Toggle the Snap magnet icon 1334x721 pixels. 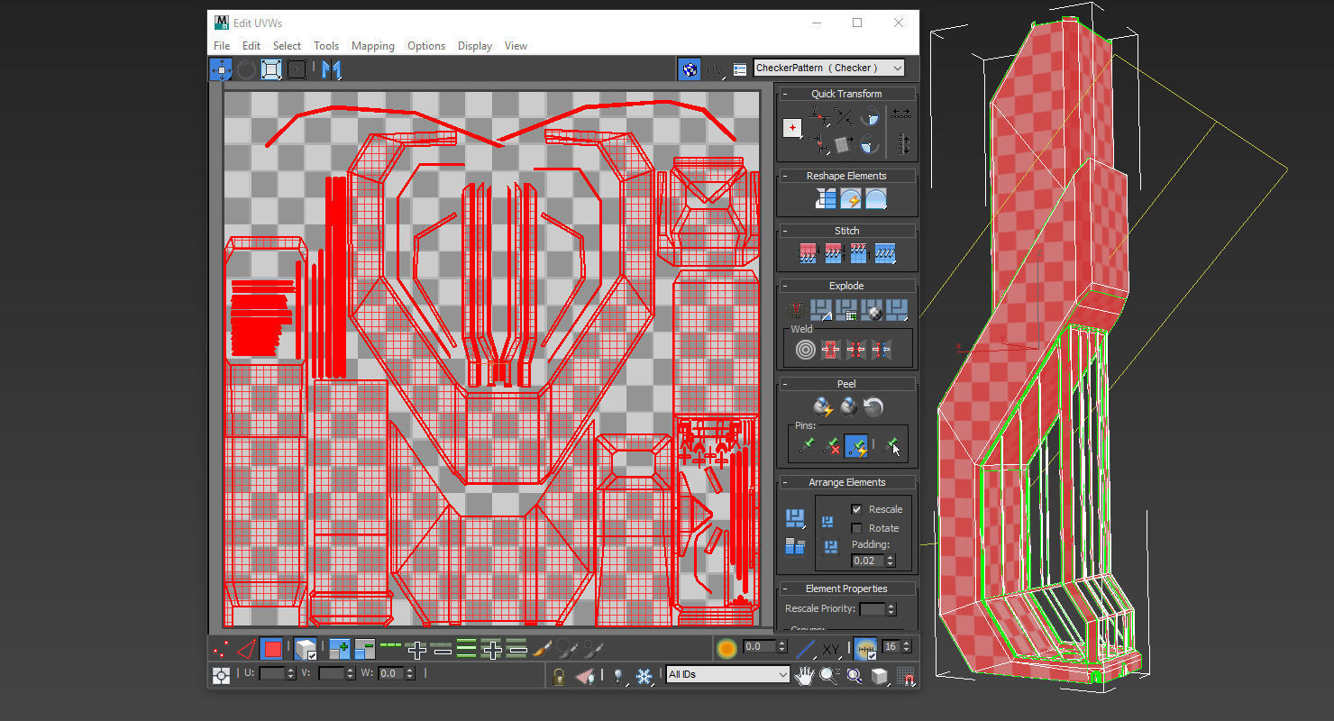[906, 675]
